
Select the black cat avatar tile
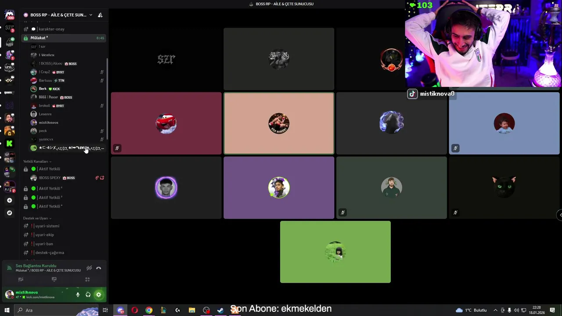pyautogui.click(x=504, y=188)
